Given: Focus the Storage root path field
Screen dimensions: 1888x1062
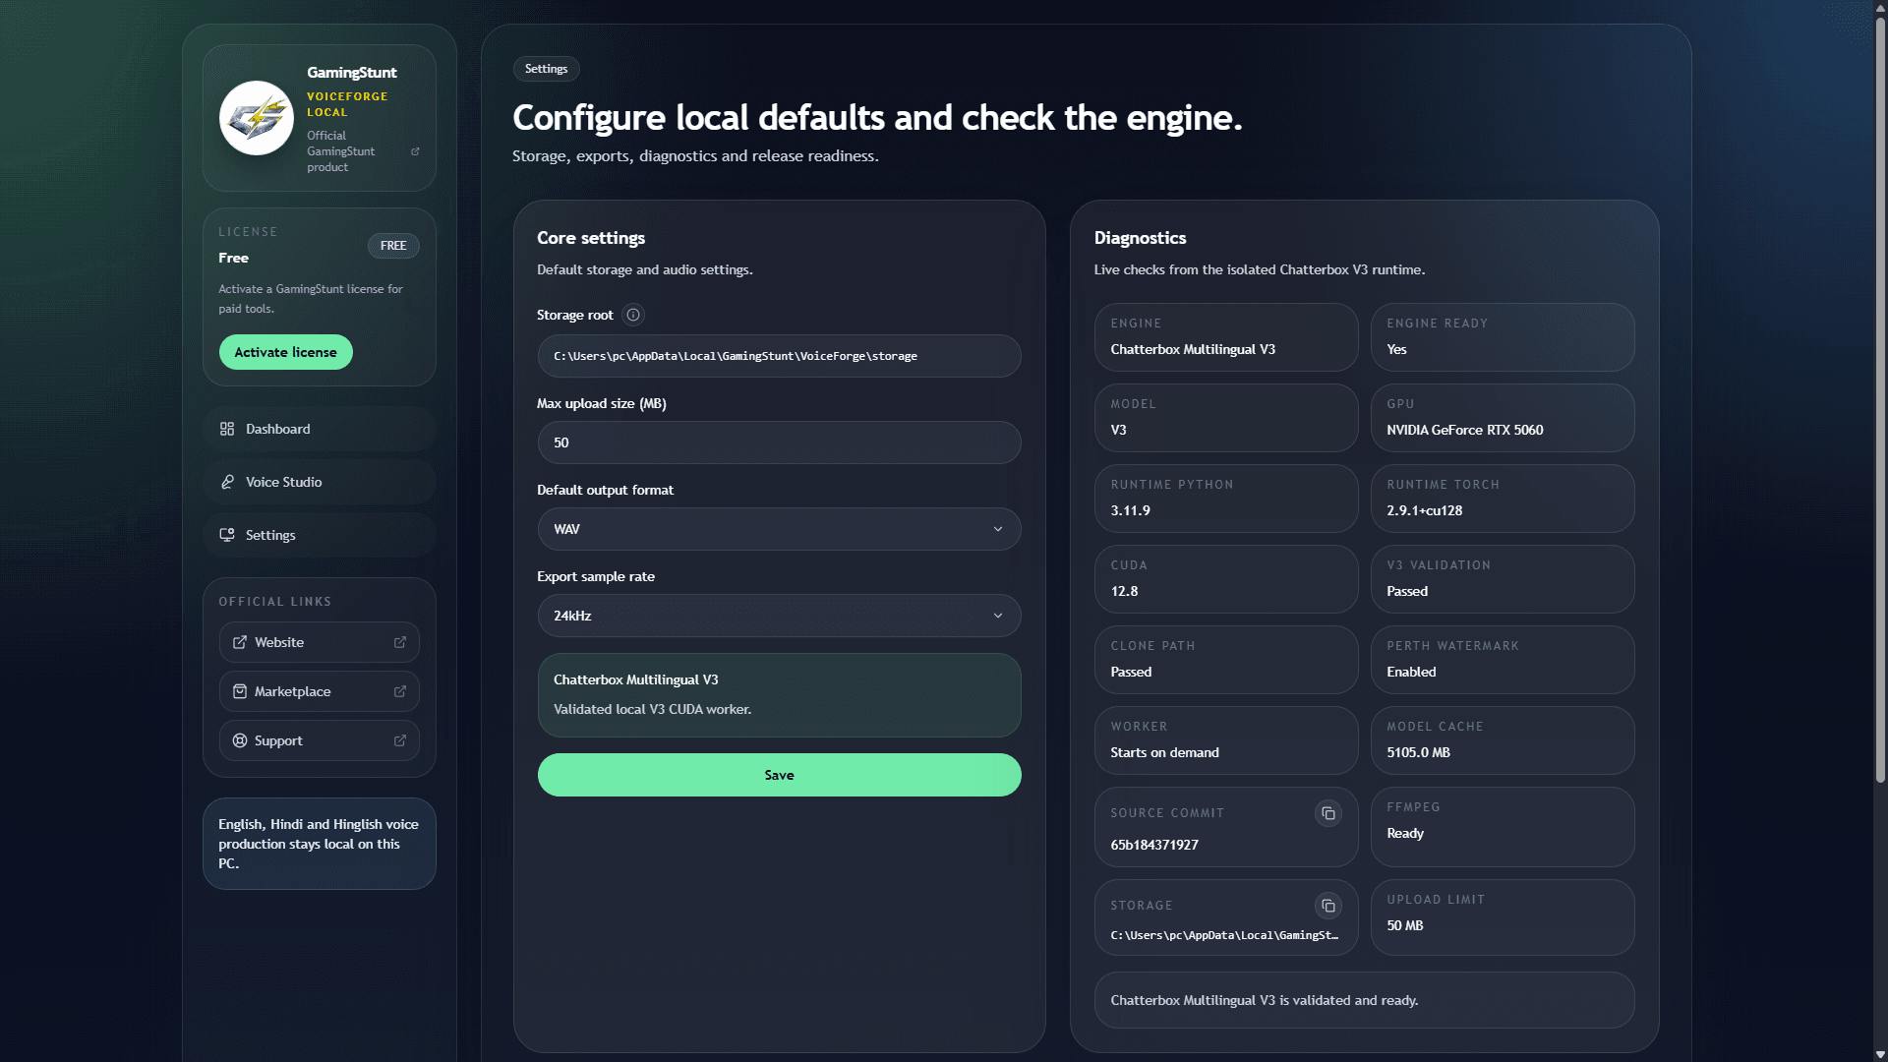Looking at the screenshot, I should 779,356.
